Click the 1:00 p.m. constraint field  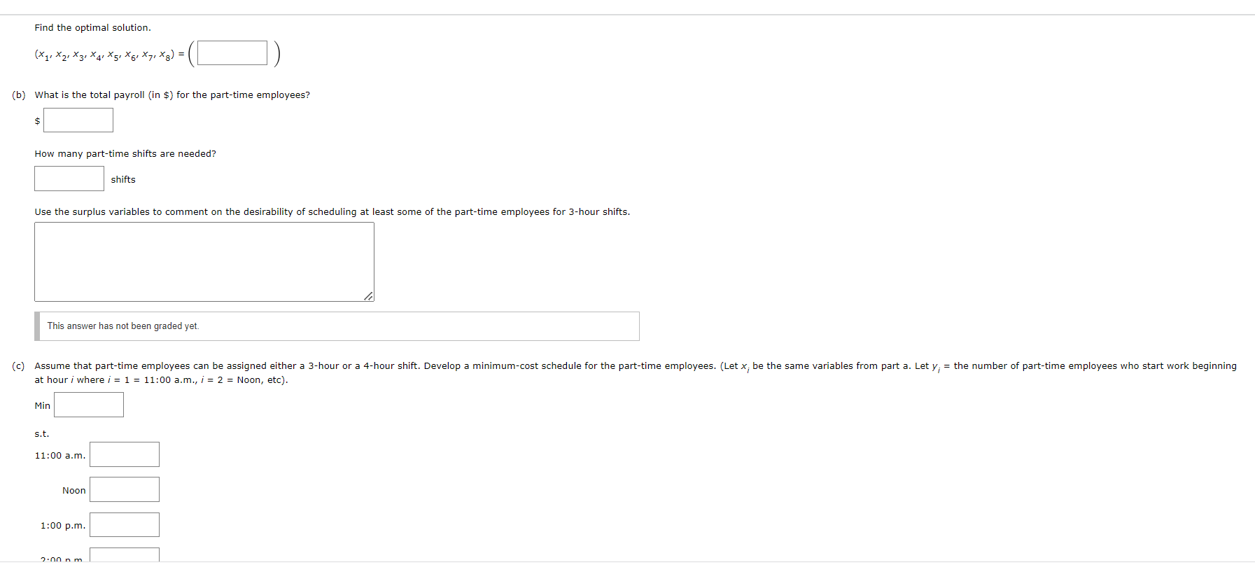(x=125, y=525)
